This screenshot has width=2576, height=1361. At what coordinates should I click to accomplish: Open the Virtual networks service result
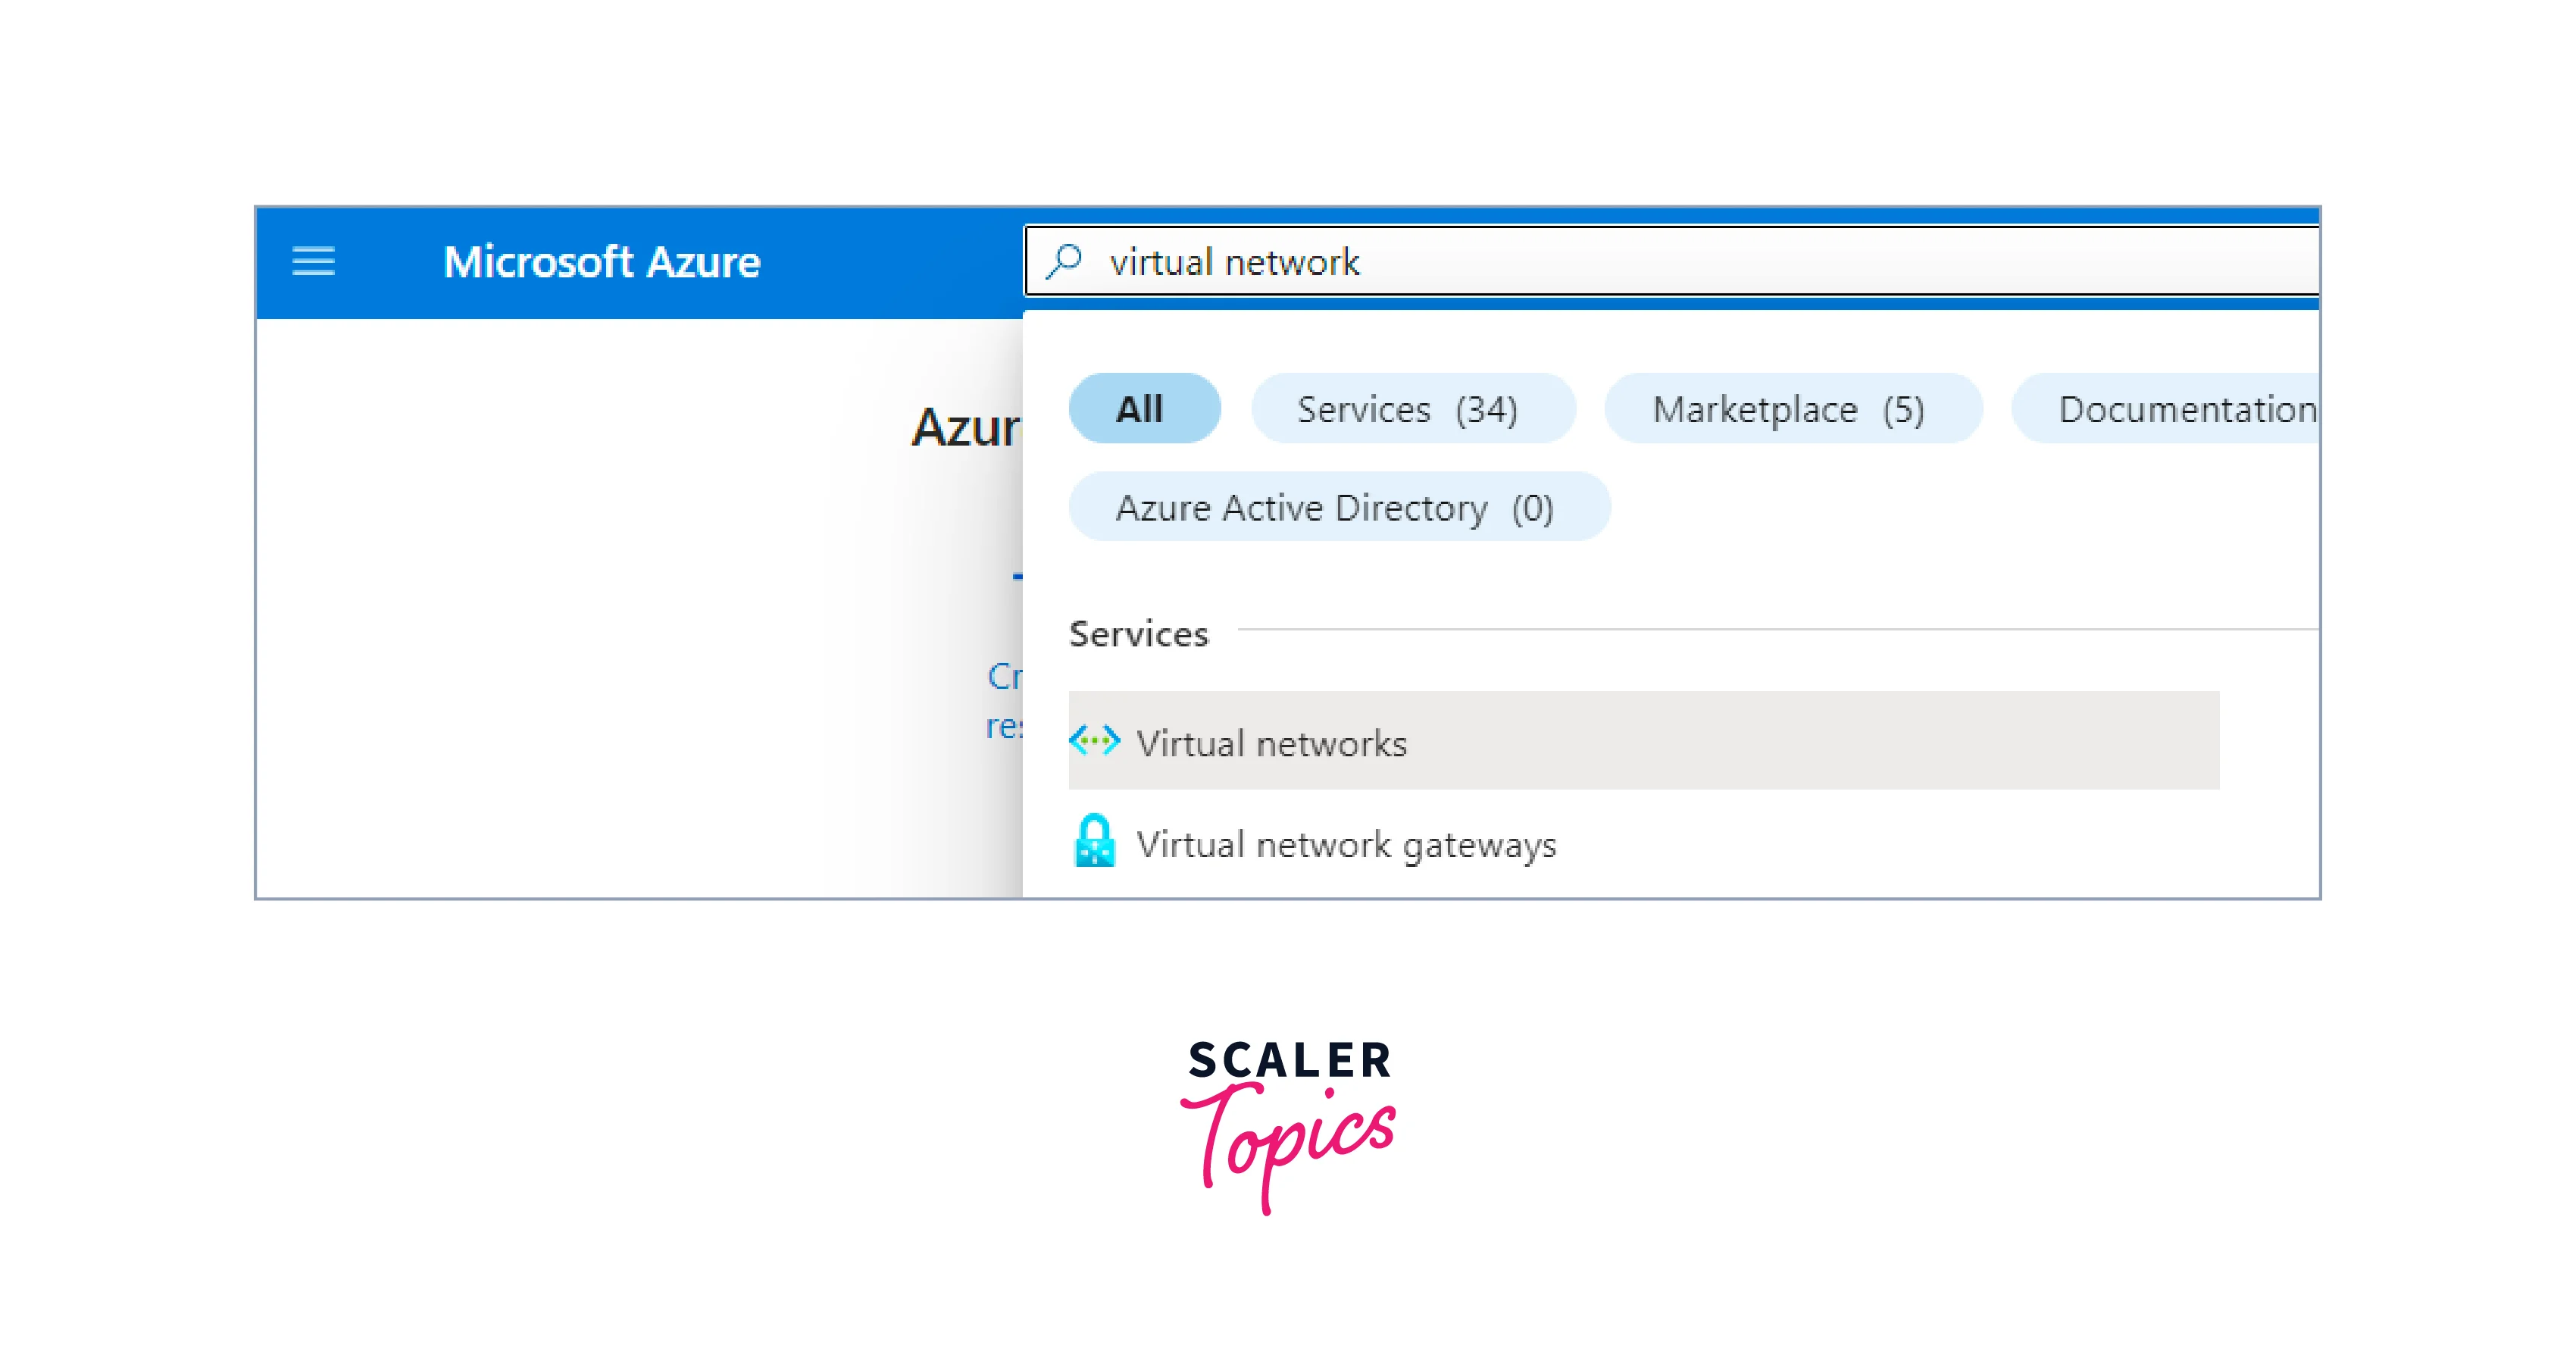click(x=1271, y=743)
